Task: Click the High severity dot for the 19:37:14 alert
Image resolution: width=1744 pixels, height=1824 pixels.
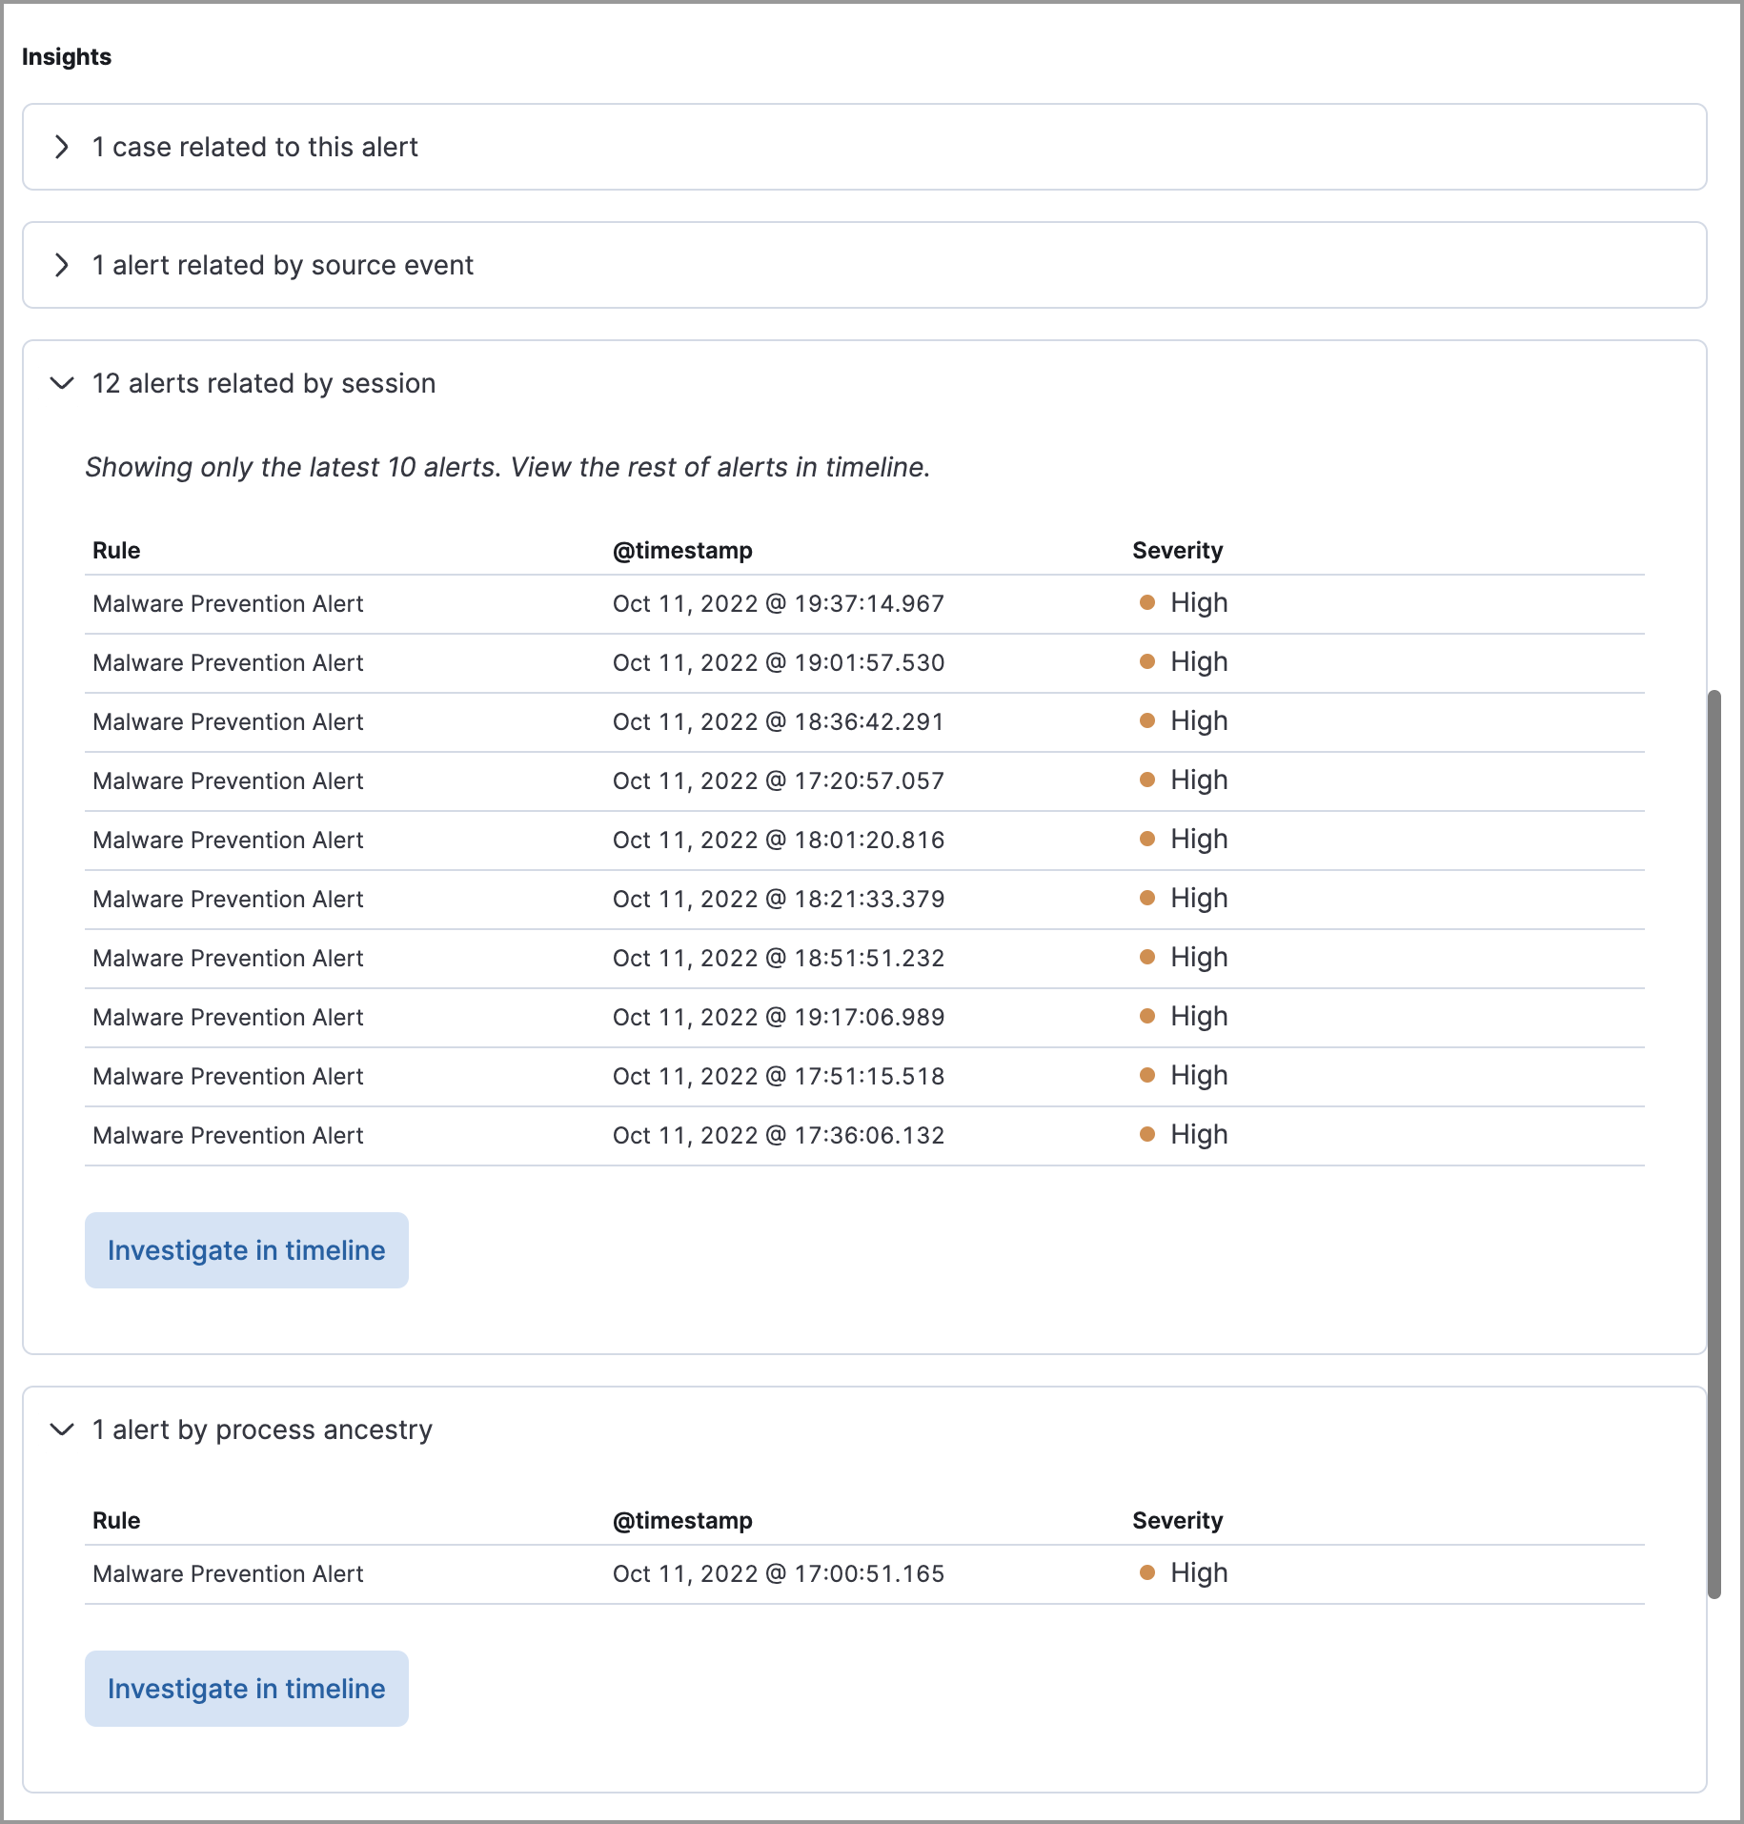Action: [x=1147, y=603]
